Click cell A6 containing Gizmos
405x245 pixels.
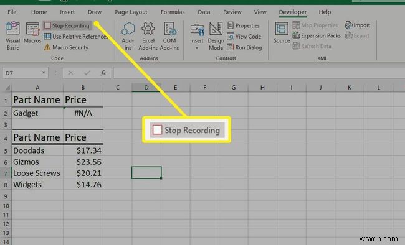coord(37,162)
